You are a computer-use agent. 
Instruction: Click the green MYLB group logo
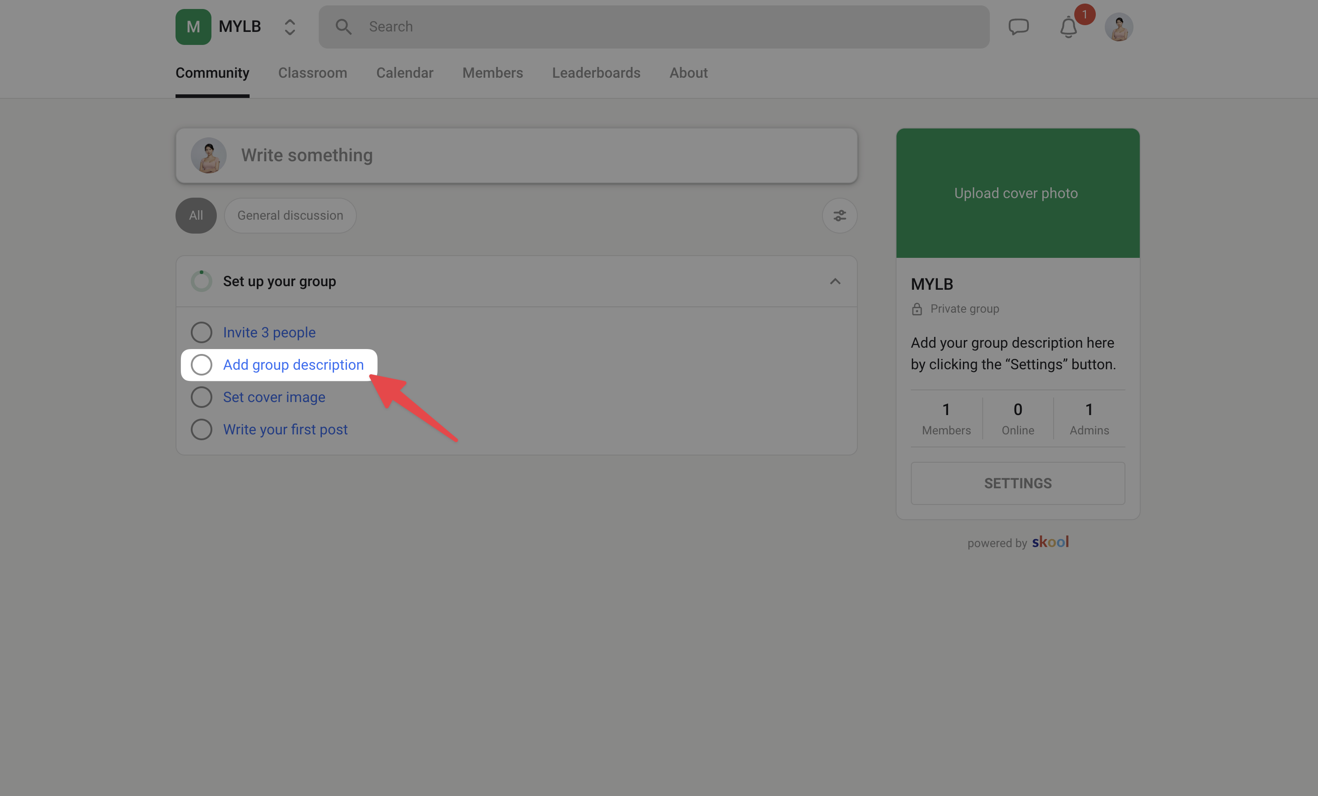(x=193, y=27)
